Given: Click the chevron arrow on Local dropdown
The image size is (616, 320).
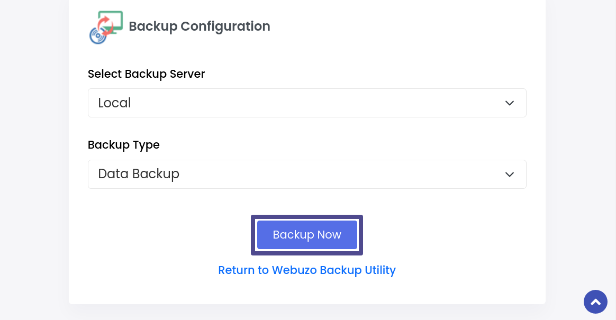Looking at the screenshot, I should coord(510,103).
